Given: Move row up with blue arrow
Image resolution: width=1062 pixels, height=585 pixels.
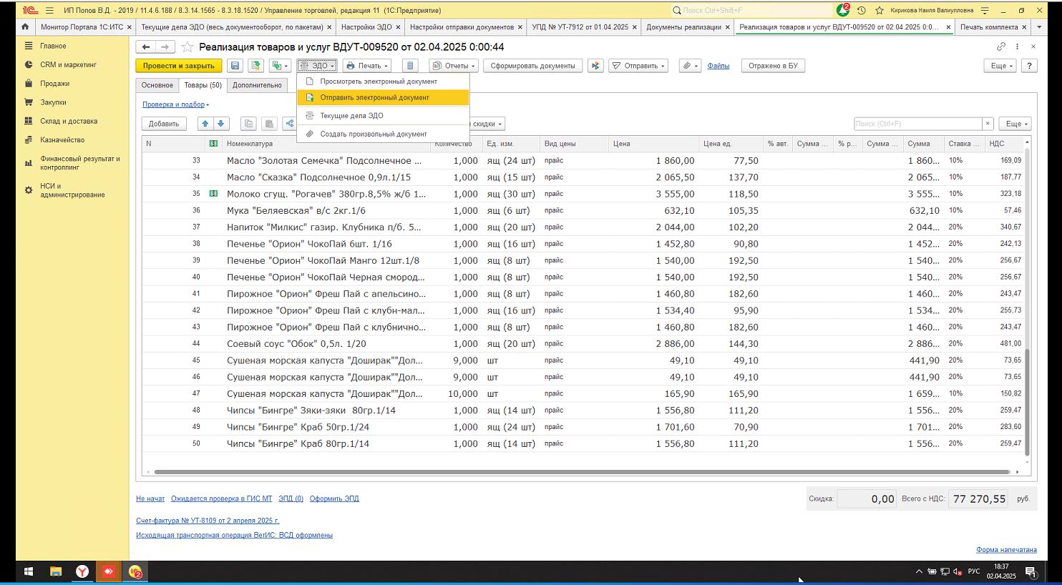Looking at the screenshot, I should pos(205,124).
